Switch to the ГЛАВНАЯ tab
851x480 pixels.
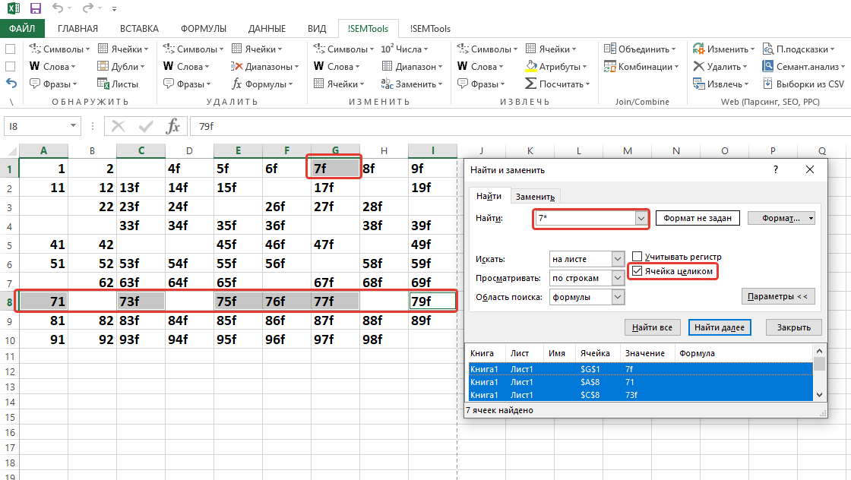(x=78, y=28)
